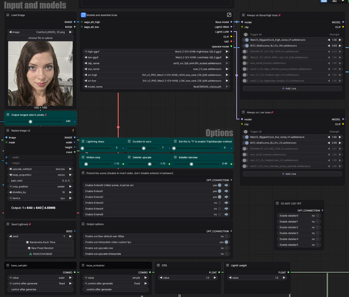The height and width of the screenshot is (297, 349).
Task: Click the Resize Image v2 help question mark
Action: (x=73, y=130)
